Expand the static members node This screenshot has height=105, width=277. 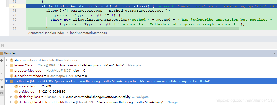pos(7,60)
